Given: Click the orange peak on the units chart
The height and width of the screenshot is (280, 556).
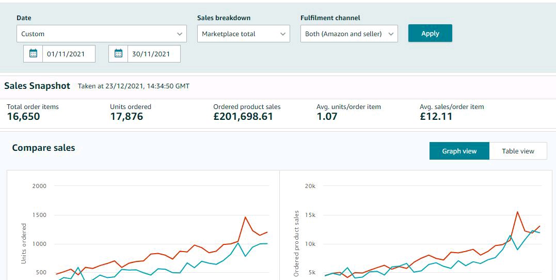Looking at the screenshot, I should (245, 217).
